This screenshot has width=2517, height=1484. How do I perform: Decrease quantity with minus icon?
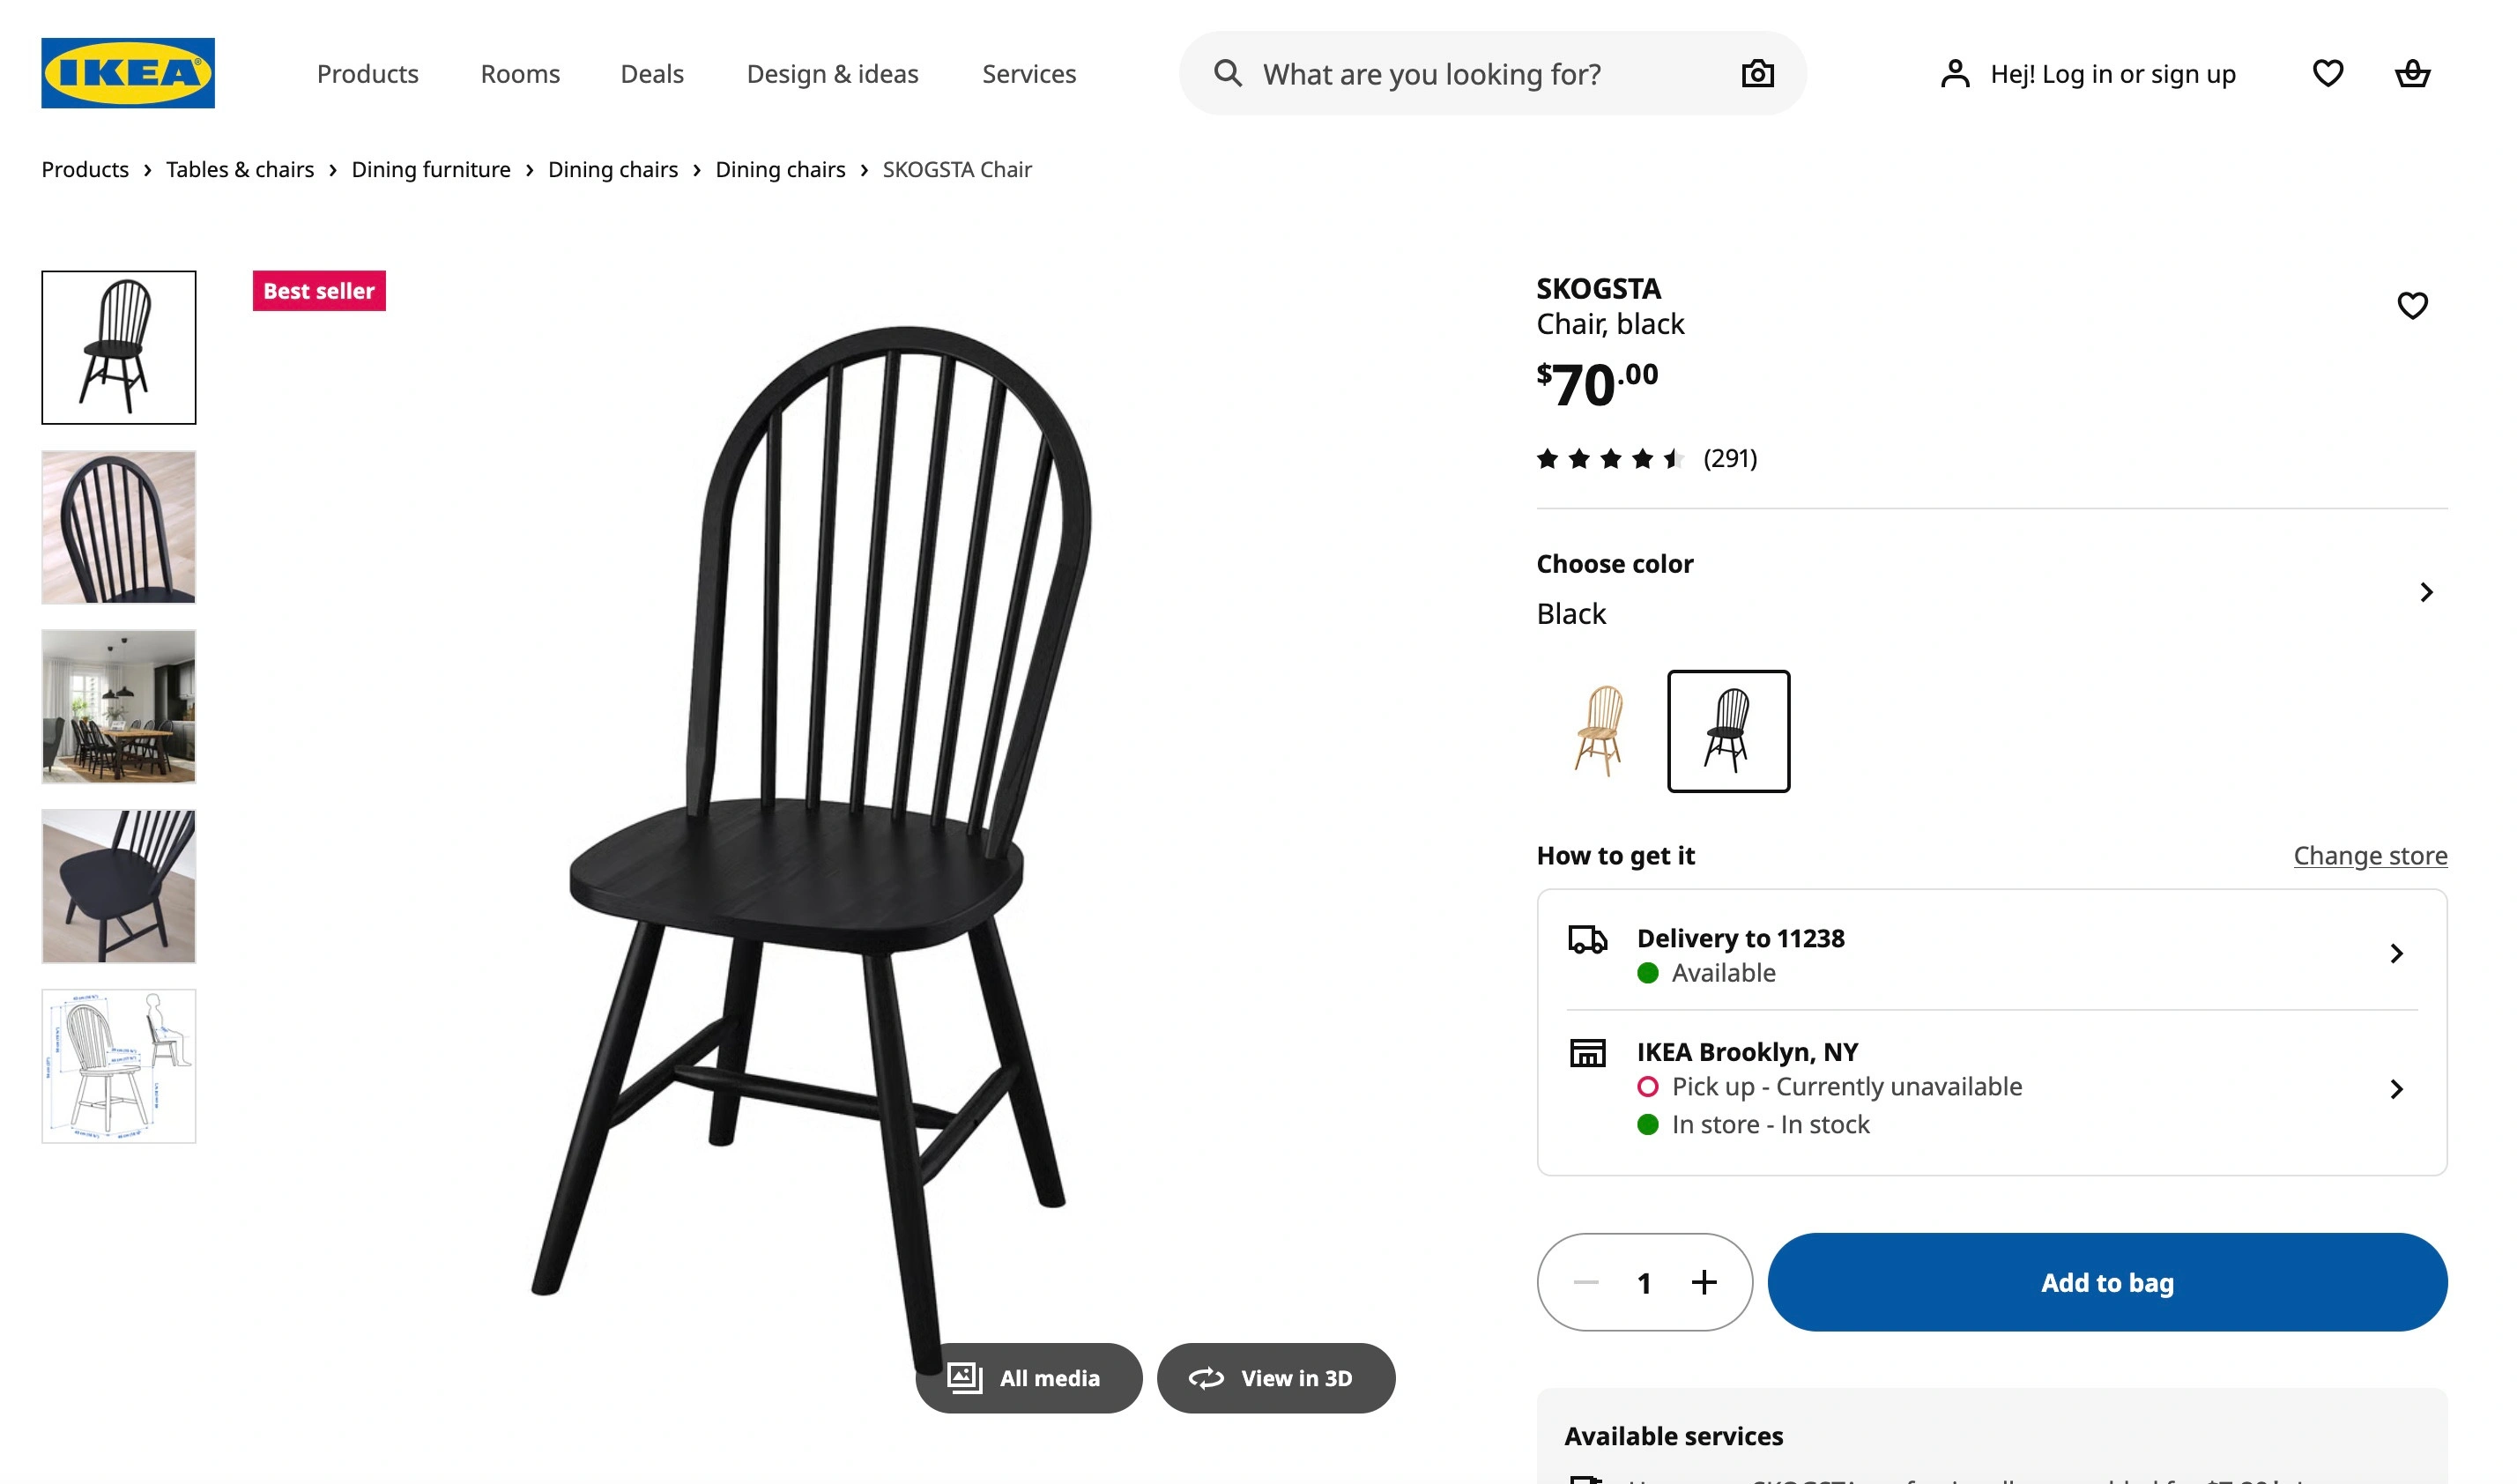click(1585, 1282)
